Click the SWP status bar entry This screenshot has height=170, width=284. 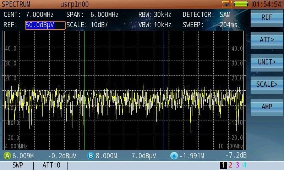(x=18, y=165)
